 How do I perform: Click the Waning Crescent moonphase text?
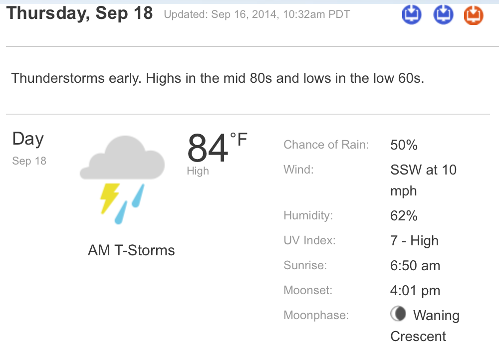point(425,326)
